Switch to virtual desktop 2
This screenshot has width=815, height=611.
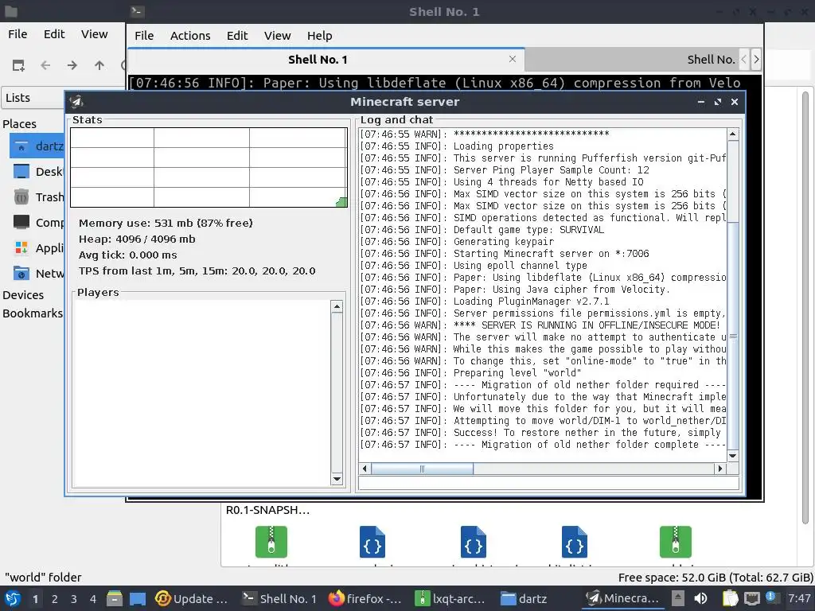pos(55,598)
